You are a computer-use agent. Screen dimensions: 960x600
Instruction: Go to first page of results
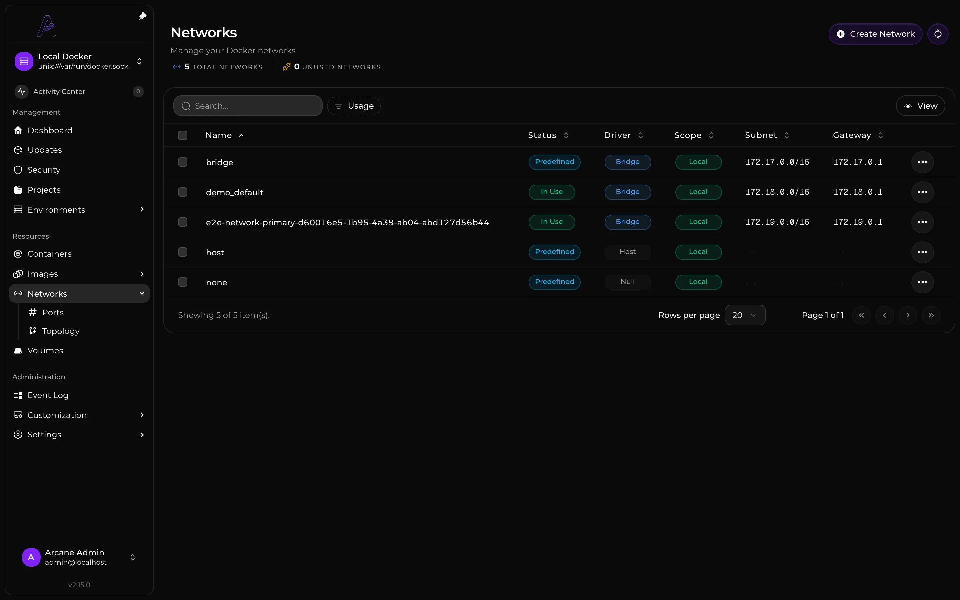coord(861,315)
